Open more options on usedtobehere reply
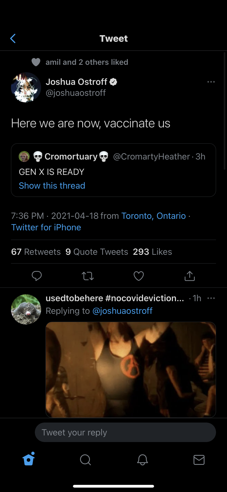Screen dimensions: 227x492 coord(211,298)
